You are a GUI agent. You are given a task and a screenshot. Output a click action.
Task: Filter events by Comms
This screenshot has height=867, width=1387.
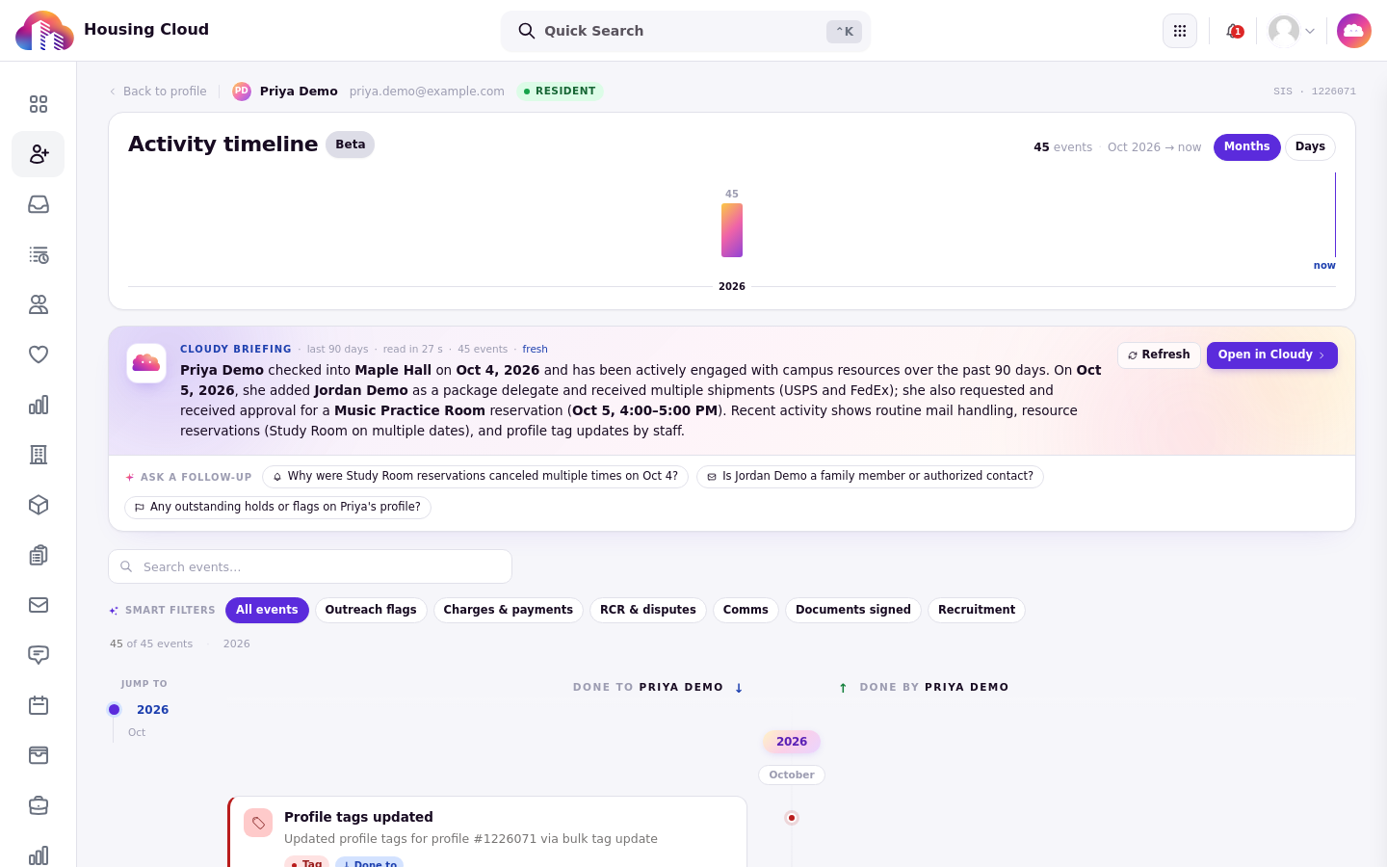coord(746,611)
